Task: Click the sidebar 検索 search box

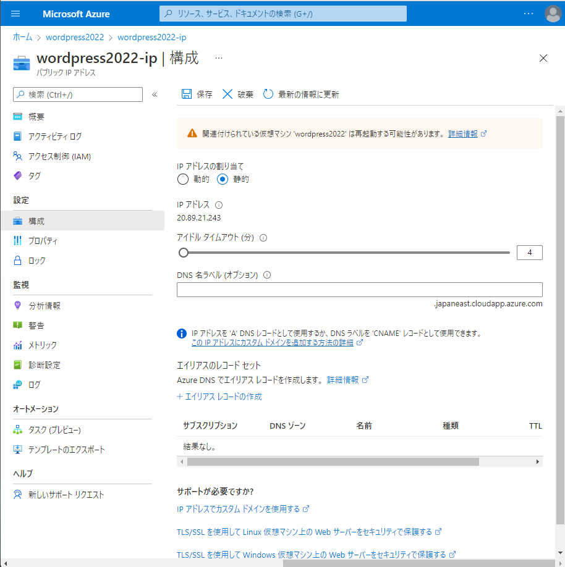Action: [x=78, y=94]
